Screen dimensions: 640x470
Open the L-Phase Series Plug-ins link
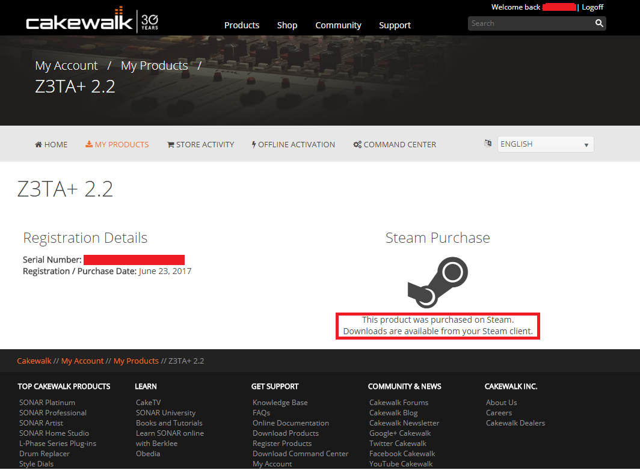58,443
